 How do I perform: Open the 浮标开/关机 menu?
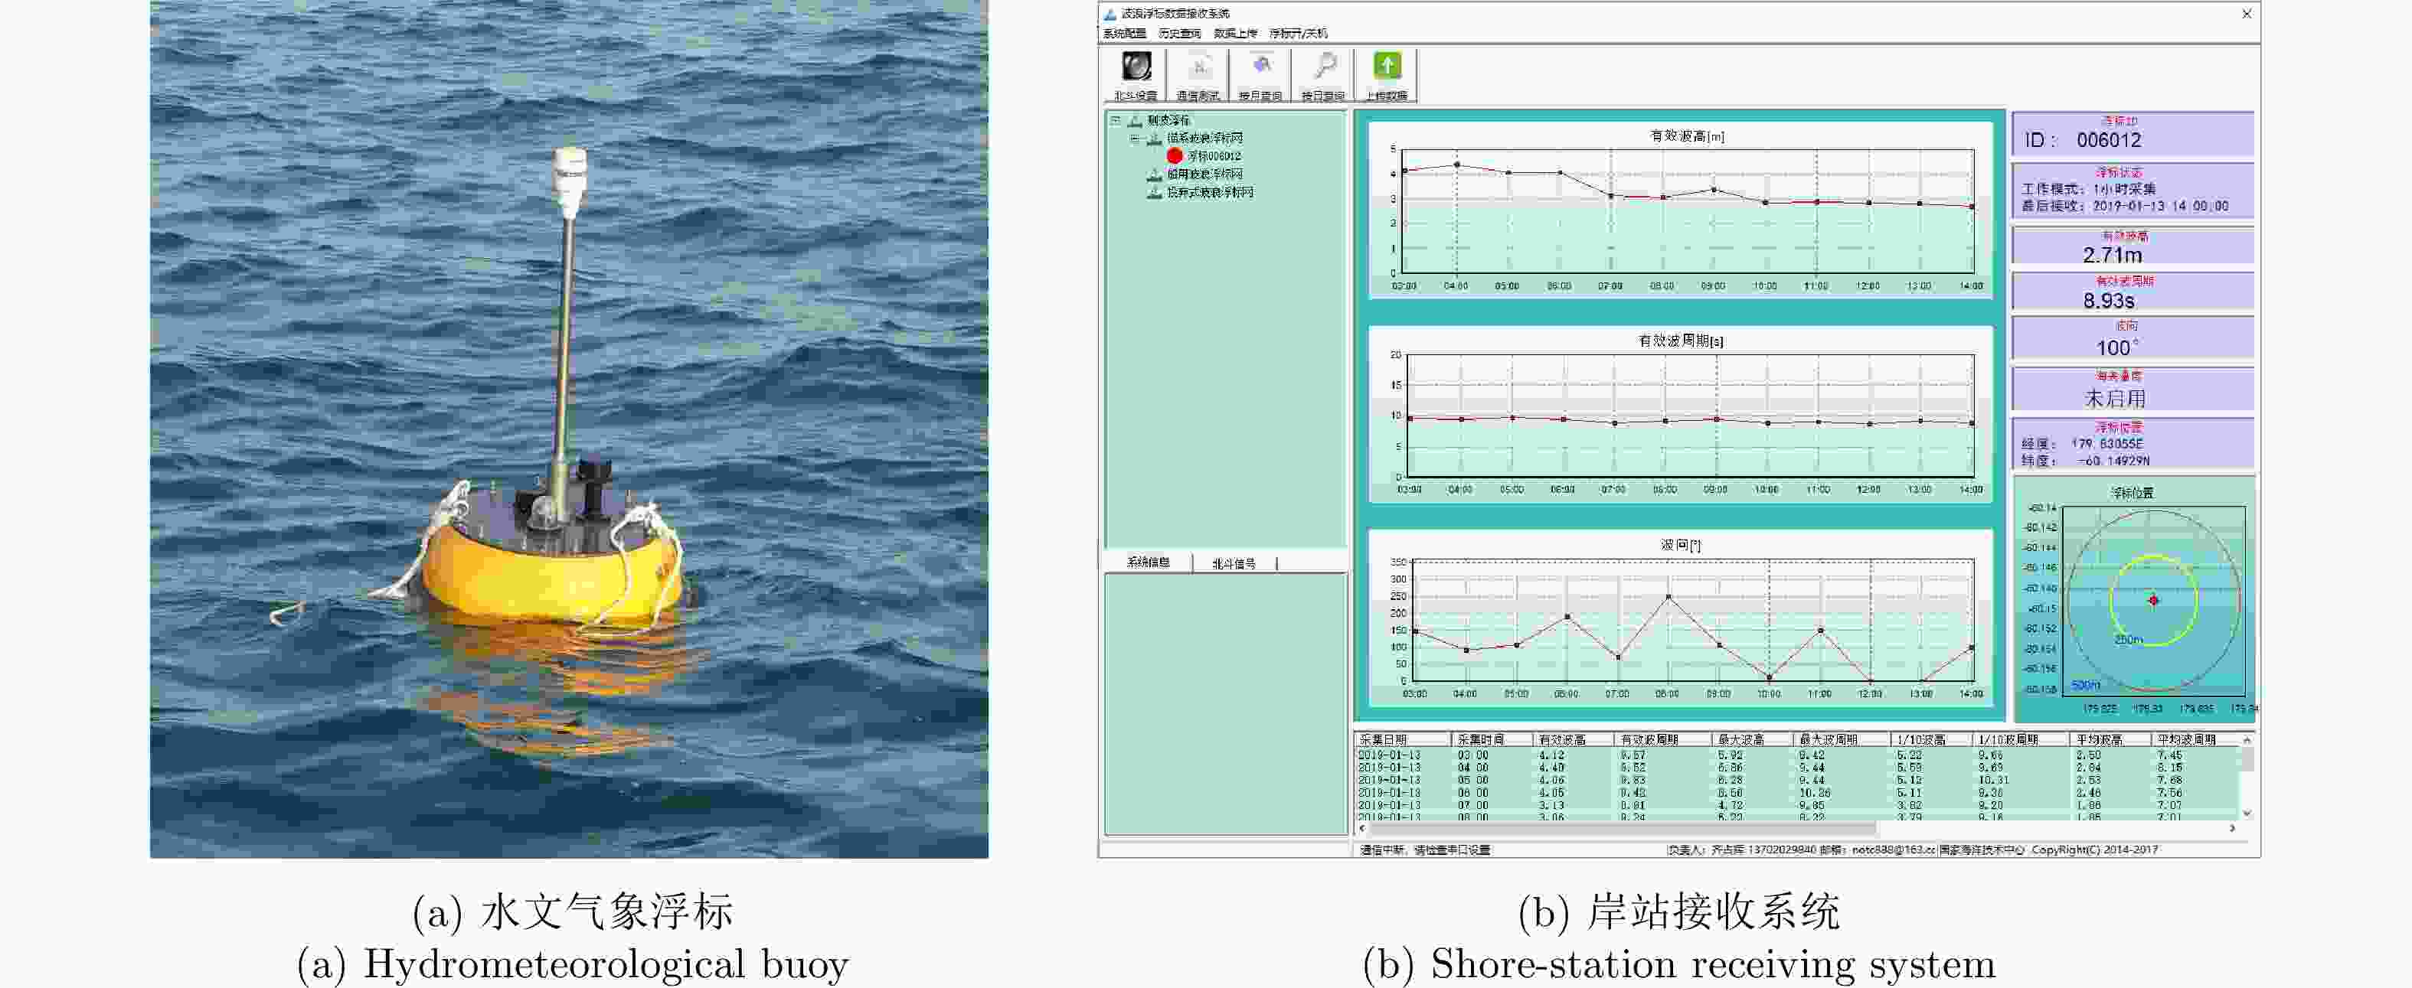[1298, 34]
